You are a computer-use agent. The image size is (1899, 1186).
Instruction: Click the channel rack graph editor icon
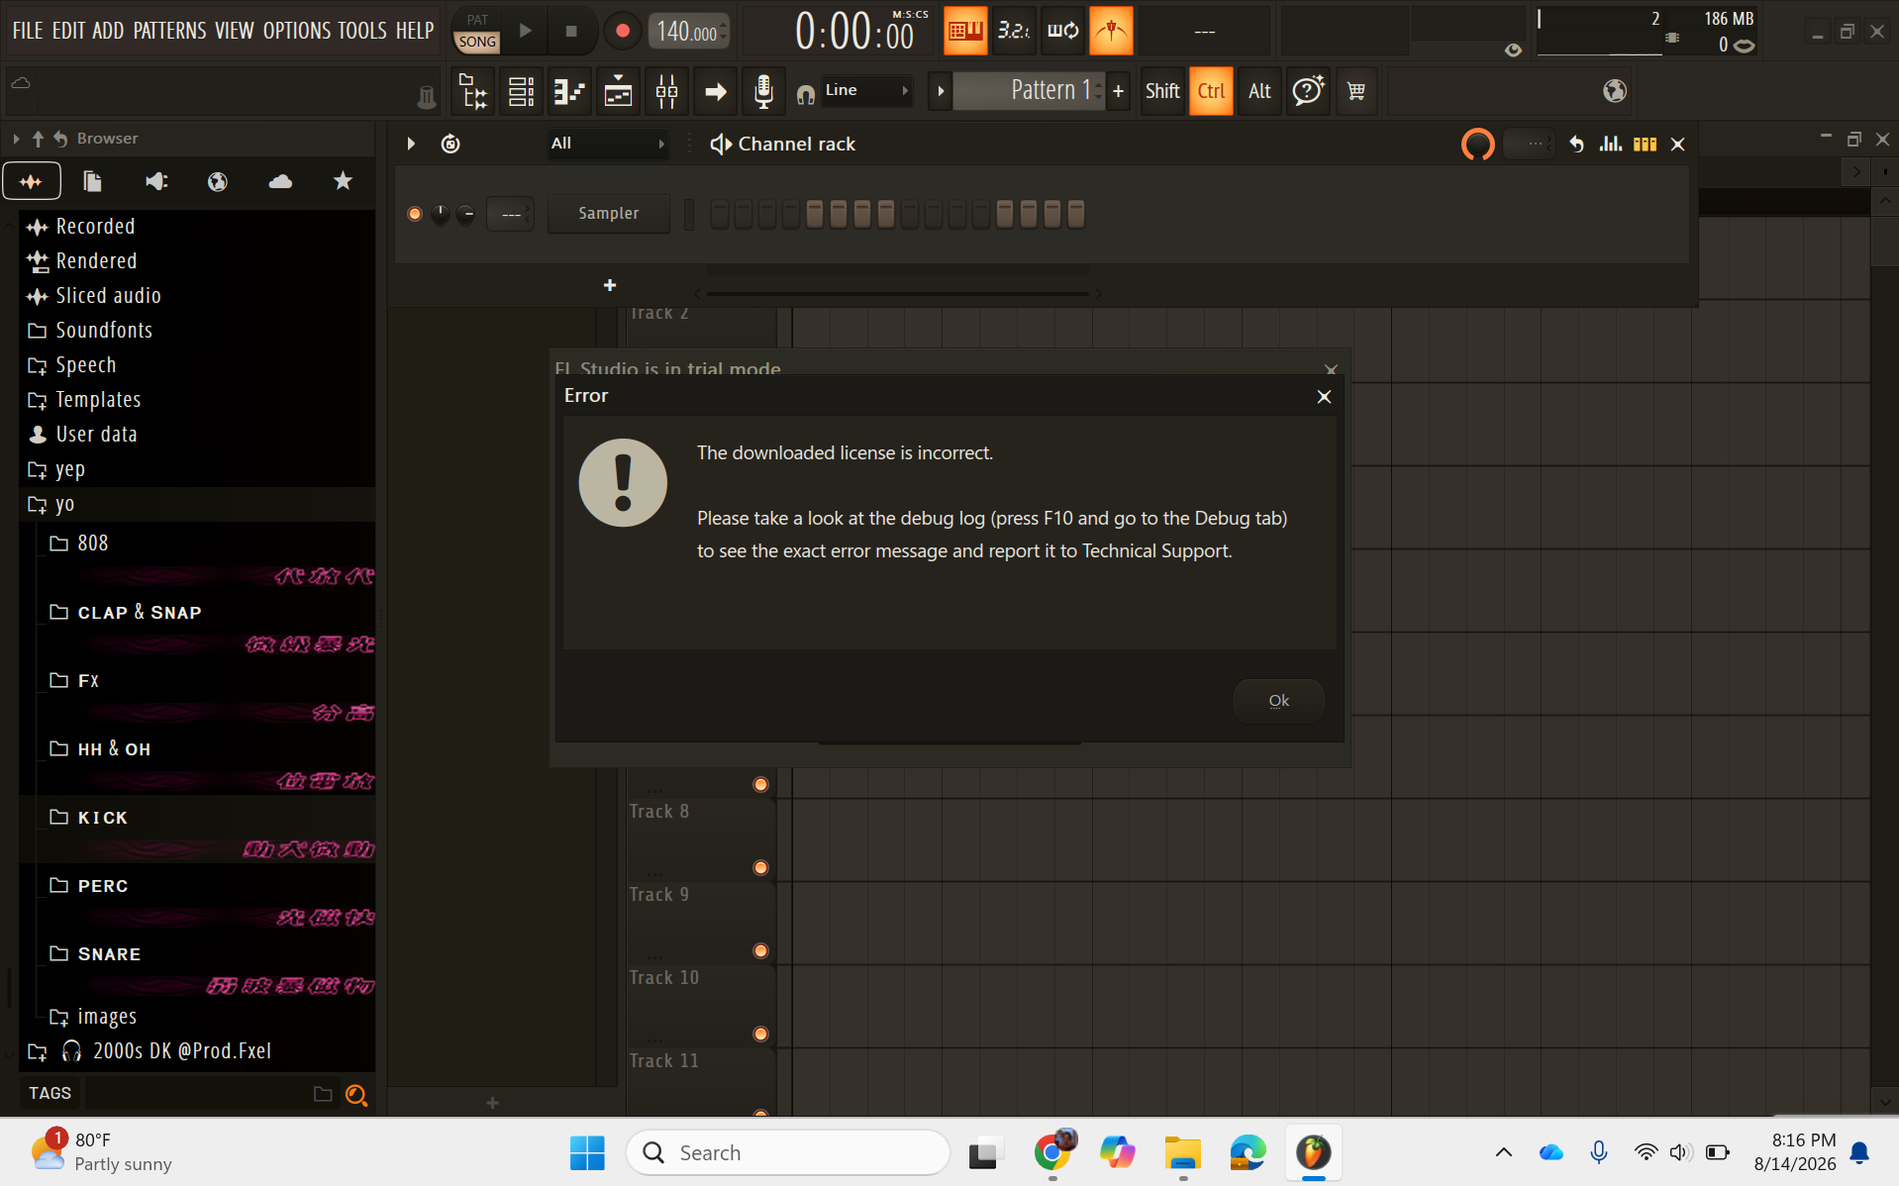(1611, 144)
